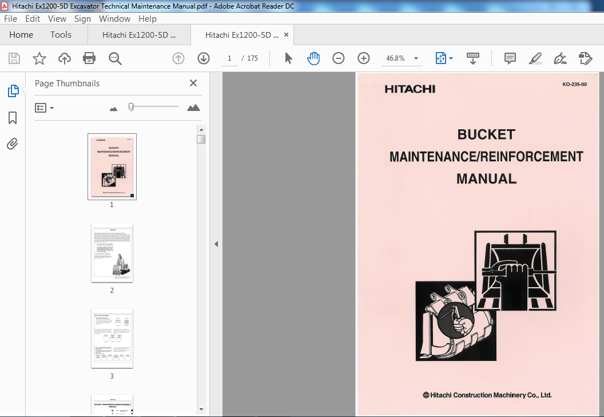This screenshot has width=604, height=417.
Task: Open the Attachments paperclip panel
Action: (13, 144)
